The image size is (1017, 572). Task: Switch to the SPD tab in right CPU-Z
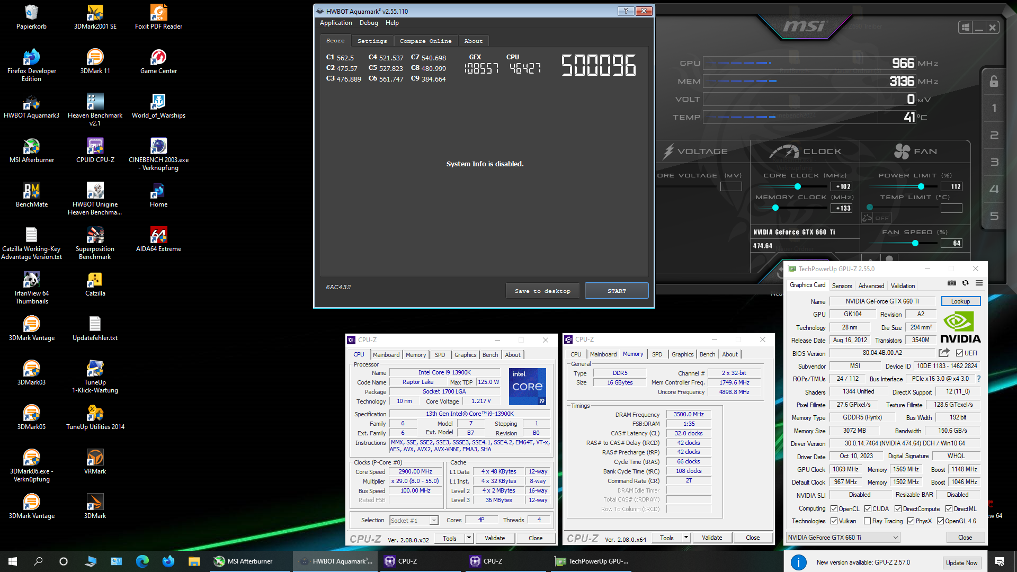[657, 354]
